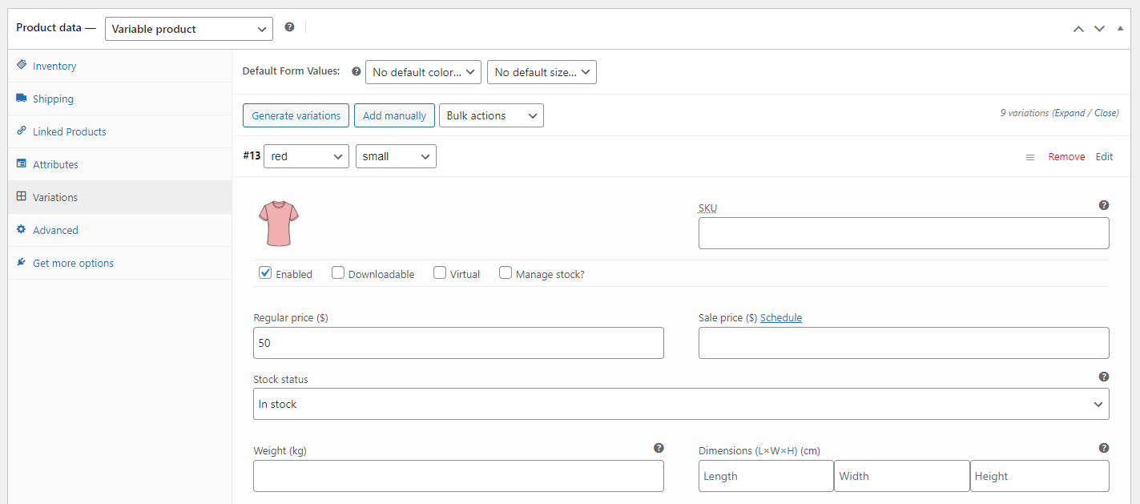The image size is (1140, 504).
Task: Open the Advanced tab
Action: (x=119, y=230)
